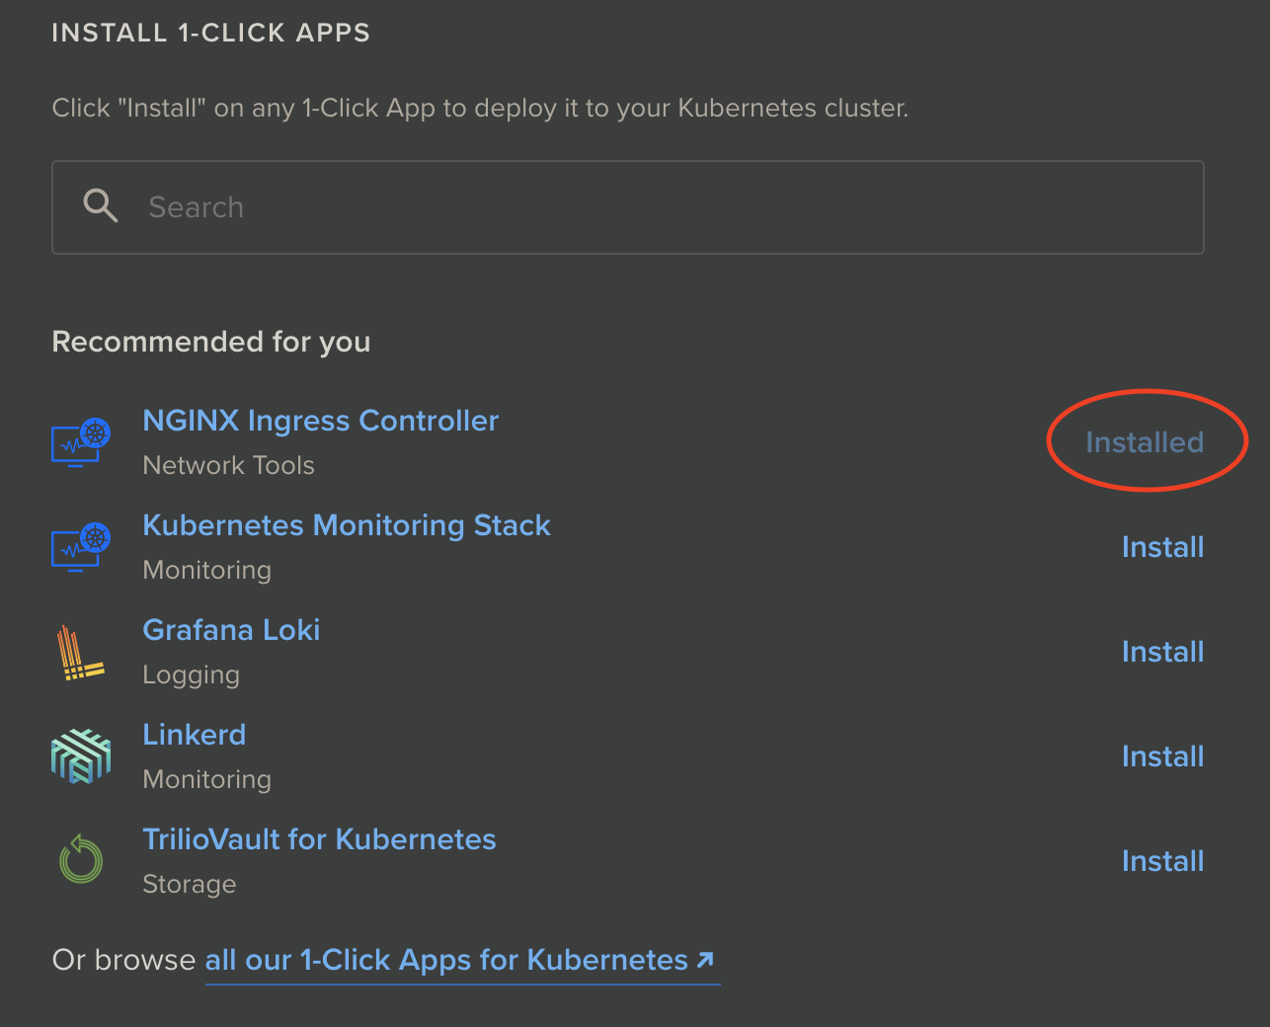Click the Linkerd logo icon
The width and height of the screenshot is (1270, 1027).
(x=81, y=756)
